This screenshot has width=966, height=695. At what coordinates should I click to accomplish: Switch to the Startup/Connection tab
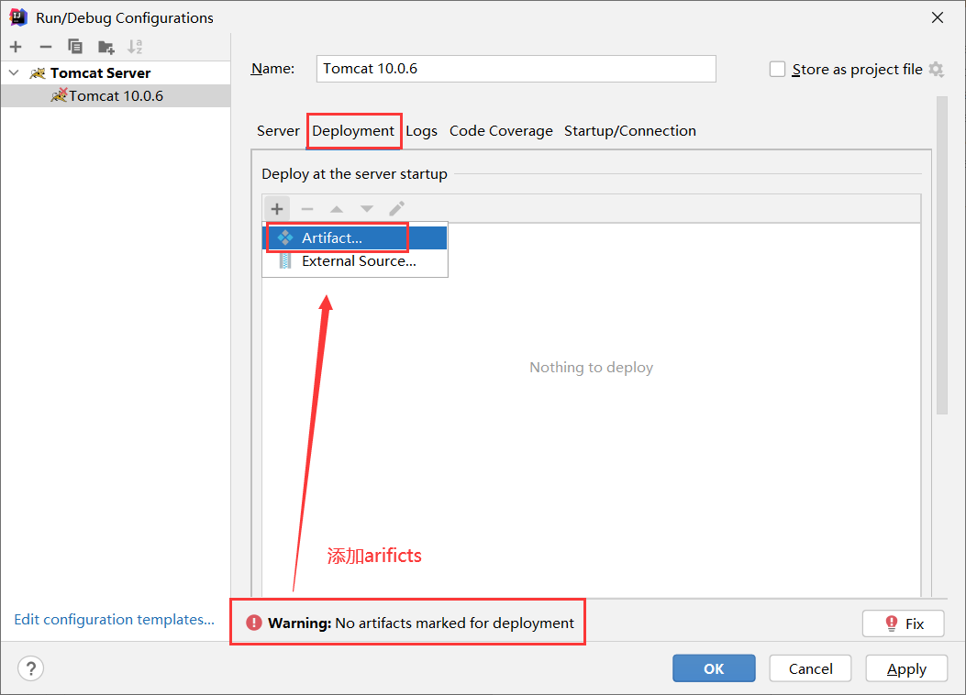click(x=629, y=131)
